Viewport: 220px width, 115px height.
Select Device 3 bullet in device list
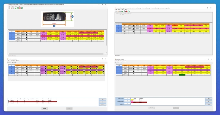[9, 103]
